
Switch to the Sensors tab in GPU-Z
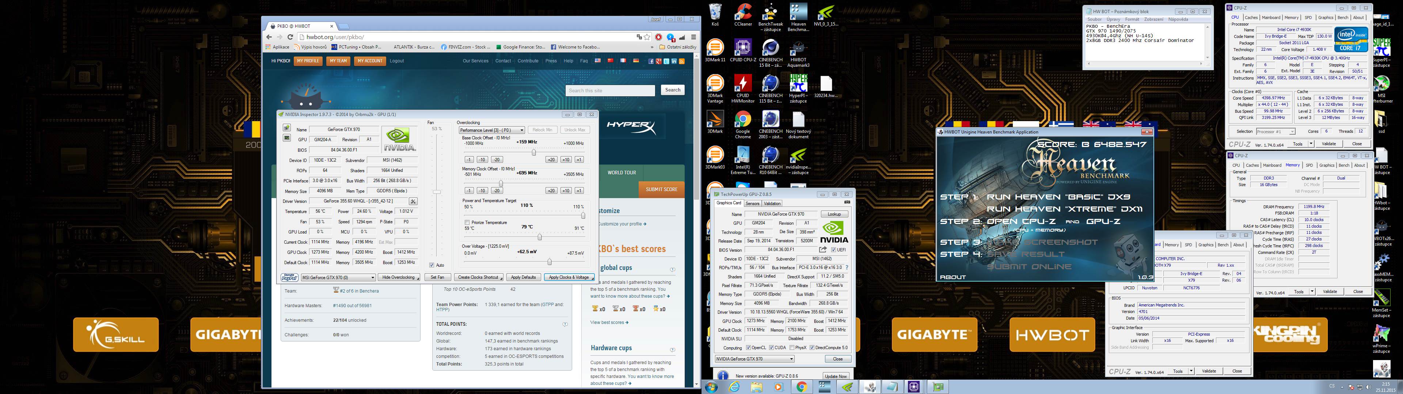(752, 204)
